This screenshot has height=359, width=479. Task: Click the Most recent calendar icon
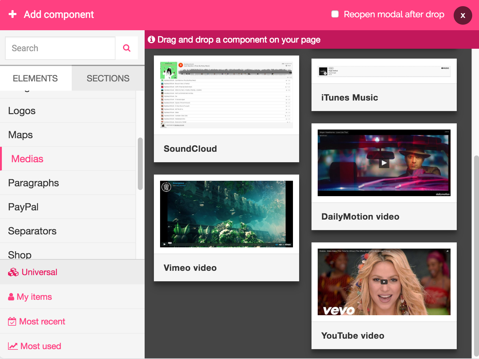[12, 321]
